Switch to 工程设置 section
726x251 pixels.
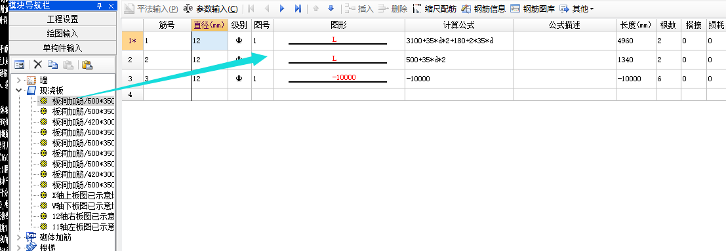coord(62,19)
